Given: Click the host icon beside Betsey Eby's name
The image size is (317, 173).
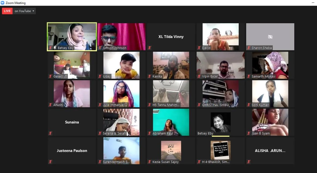Looking at the screenshot, I should click(55, 48).
